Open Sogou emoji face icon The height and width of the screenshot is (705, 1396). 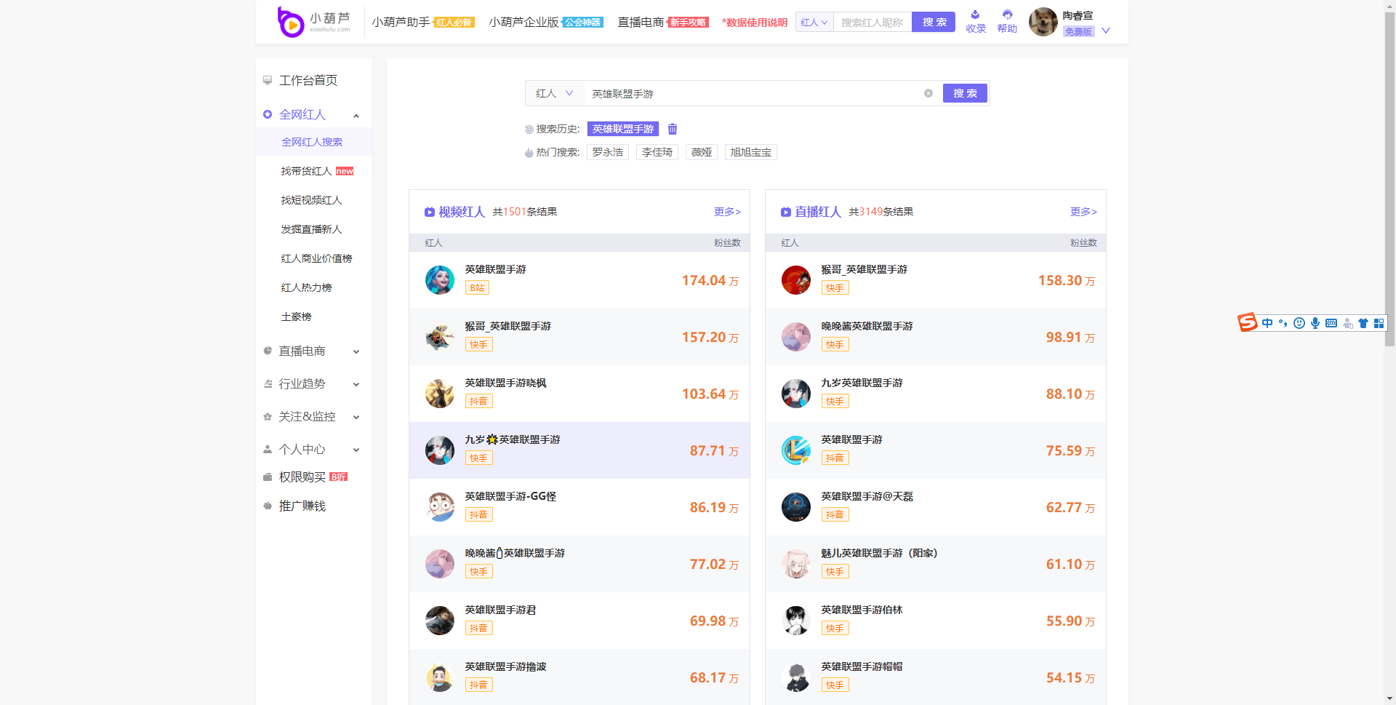1299,323
